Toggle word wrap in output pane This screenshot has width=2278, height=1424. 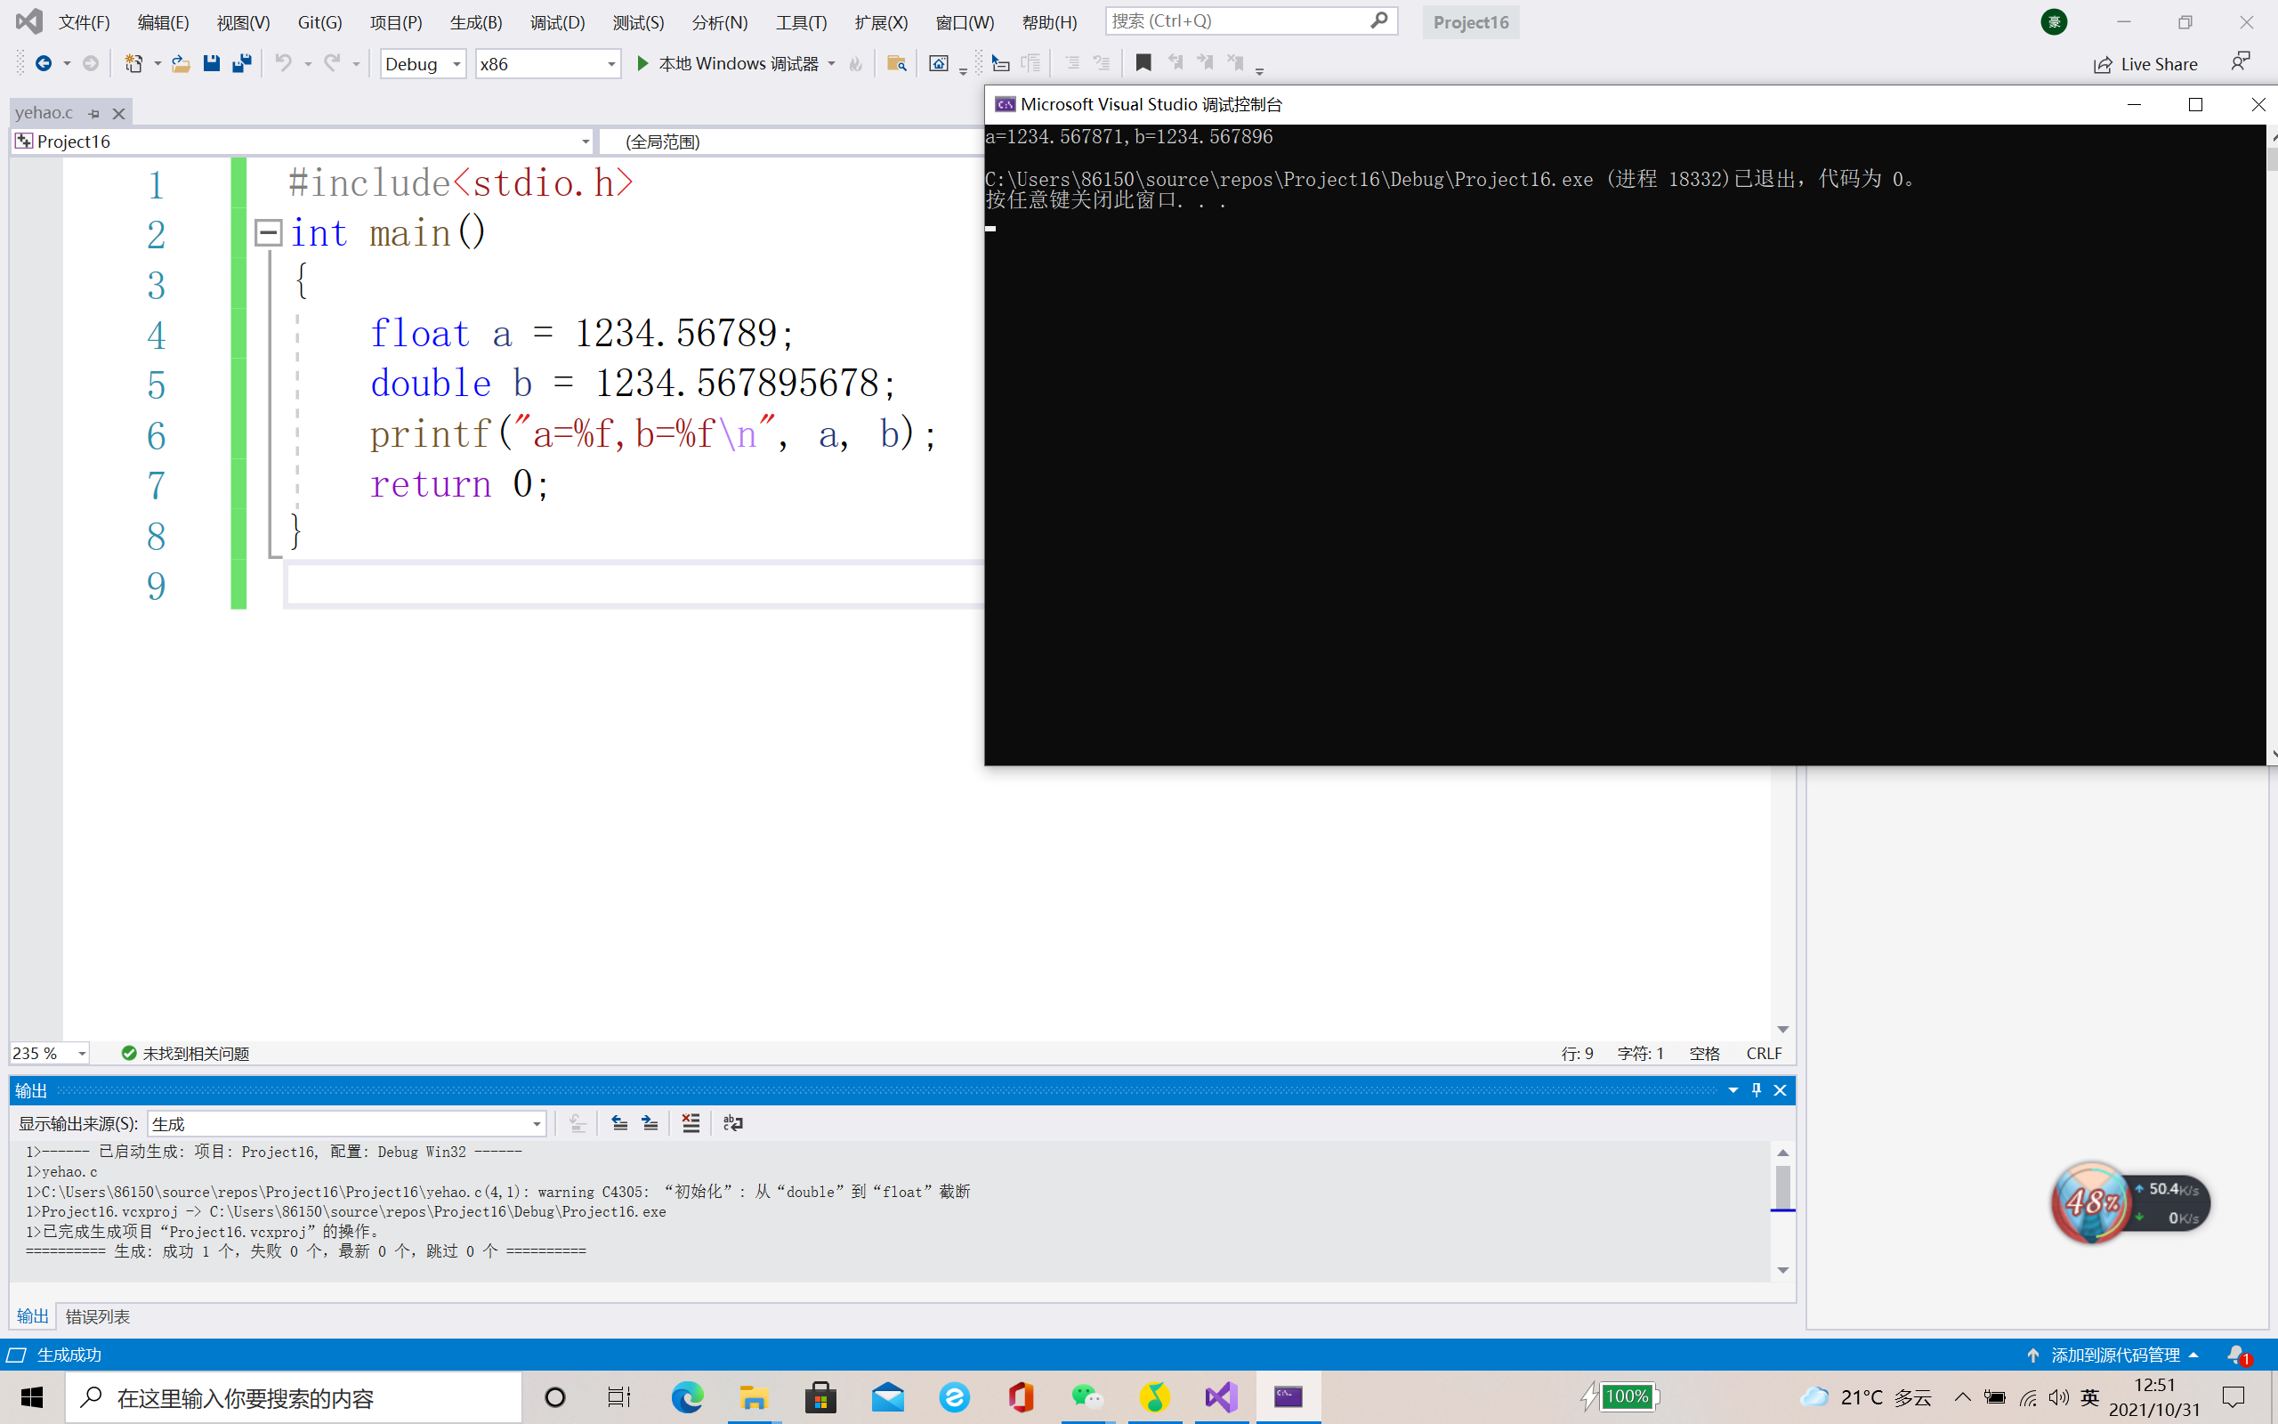(732, 1122)
